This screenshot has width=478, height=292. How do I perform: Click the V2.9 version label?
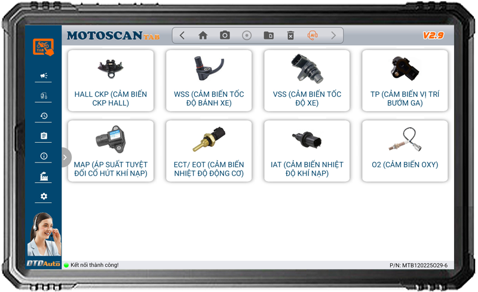click(x=433, y=35)
